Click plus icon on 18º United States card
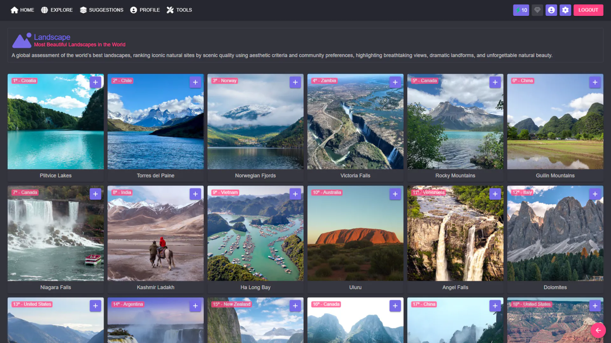 [595, 306]
